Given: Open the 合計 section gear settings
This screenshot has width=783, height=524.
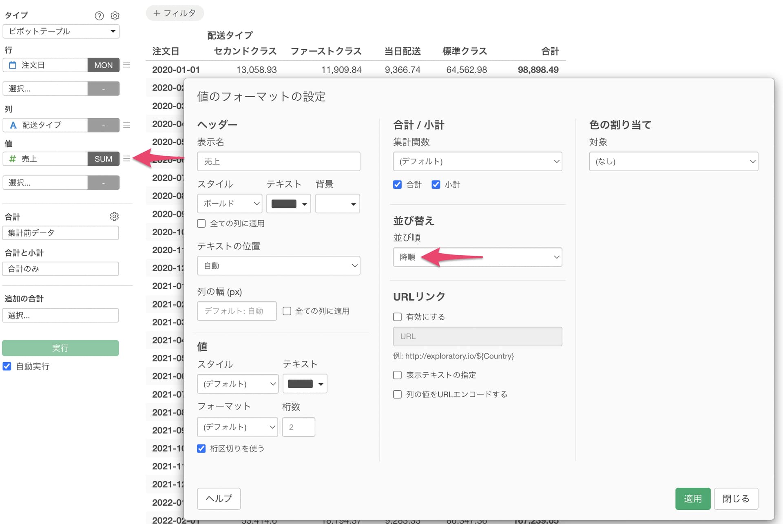Looking at the screenshot, I should (x=114, y=217).
